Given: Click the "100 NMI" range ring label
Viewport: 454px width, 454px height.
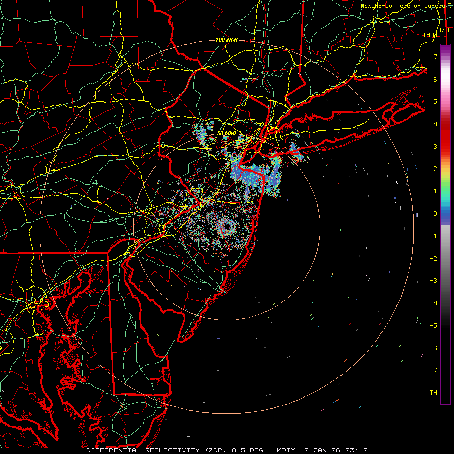Looking at the screenshot, I should pos(226,40).
